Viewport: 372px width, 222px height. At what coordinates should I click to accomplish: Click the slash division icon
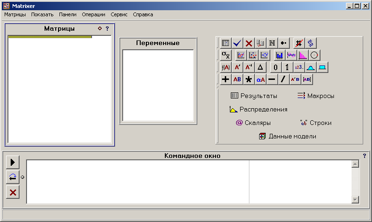(x=283, y=79)
